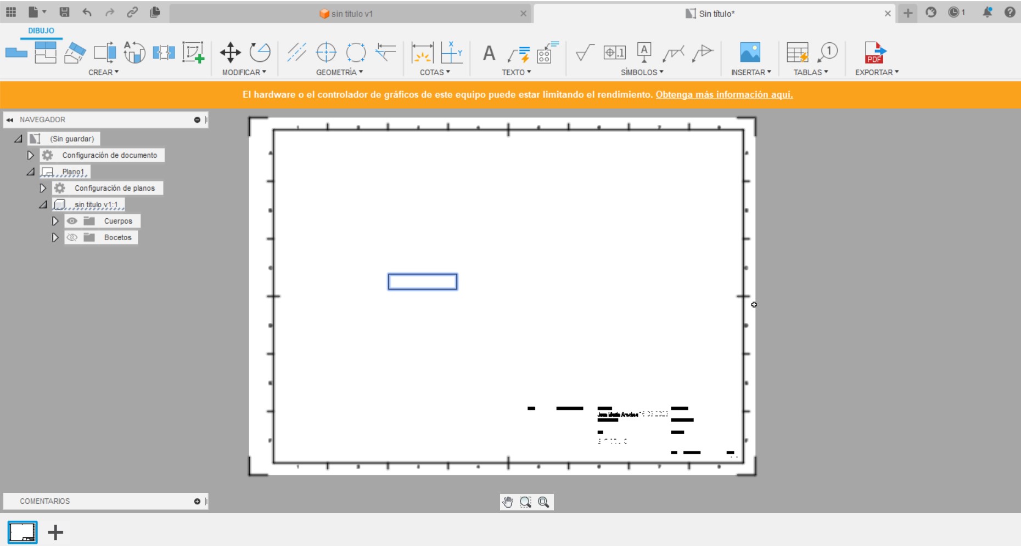Open the Obtenga más información aquí link

[x=723, y=94]
